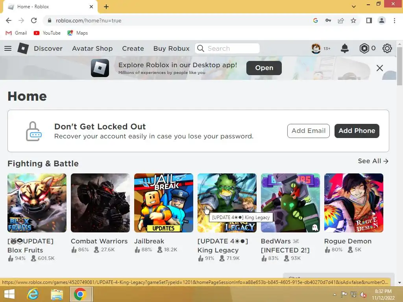The height and width of the screenshot is (302, 403).
Task: Open the Rogue Demon thumbnail
Action: 354,203
